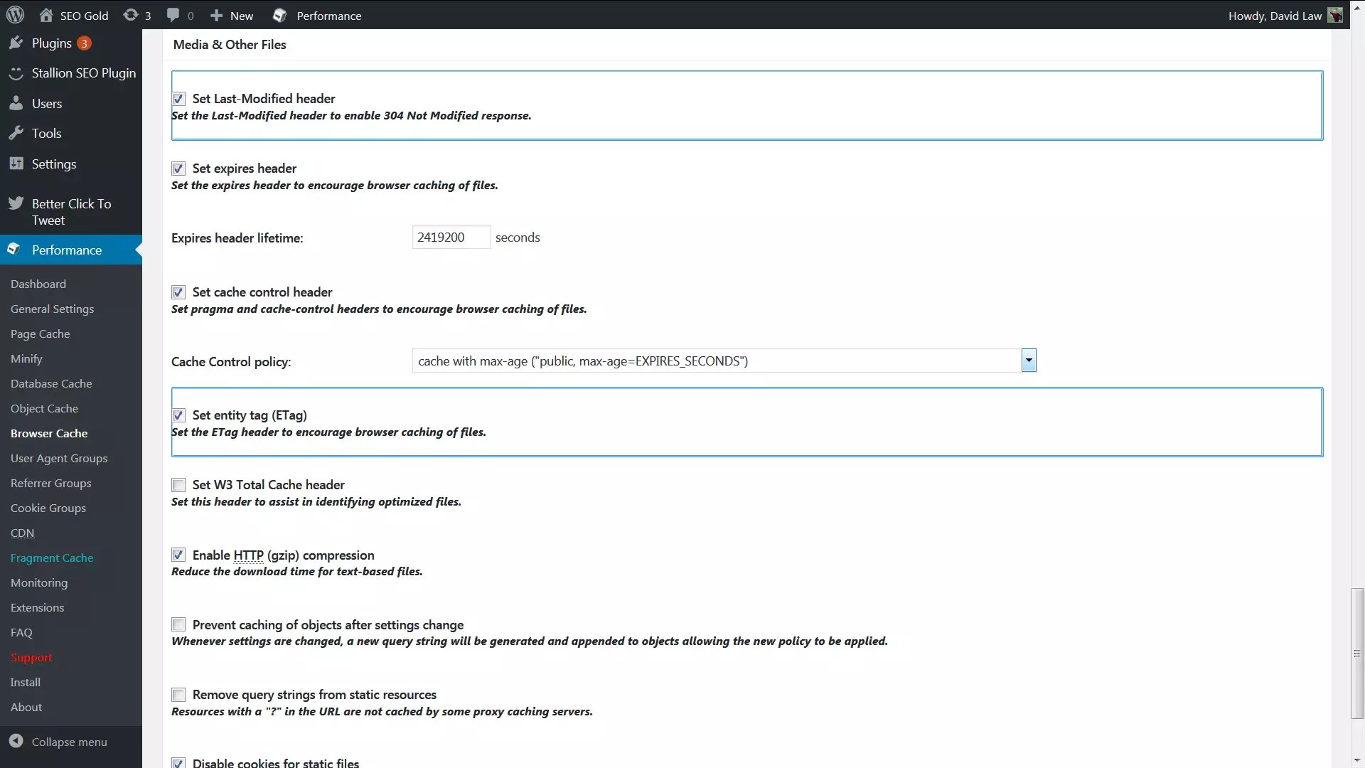
Task: Click the W3 Total Cache cube icon in admin bar
Action: pos(279,15)
